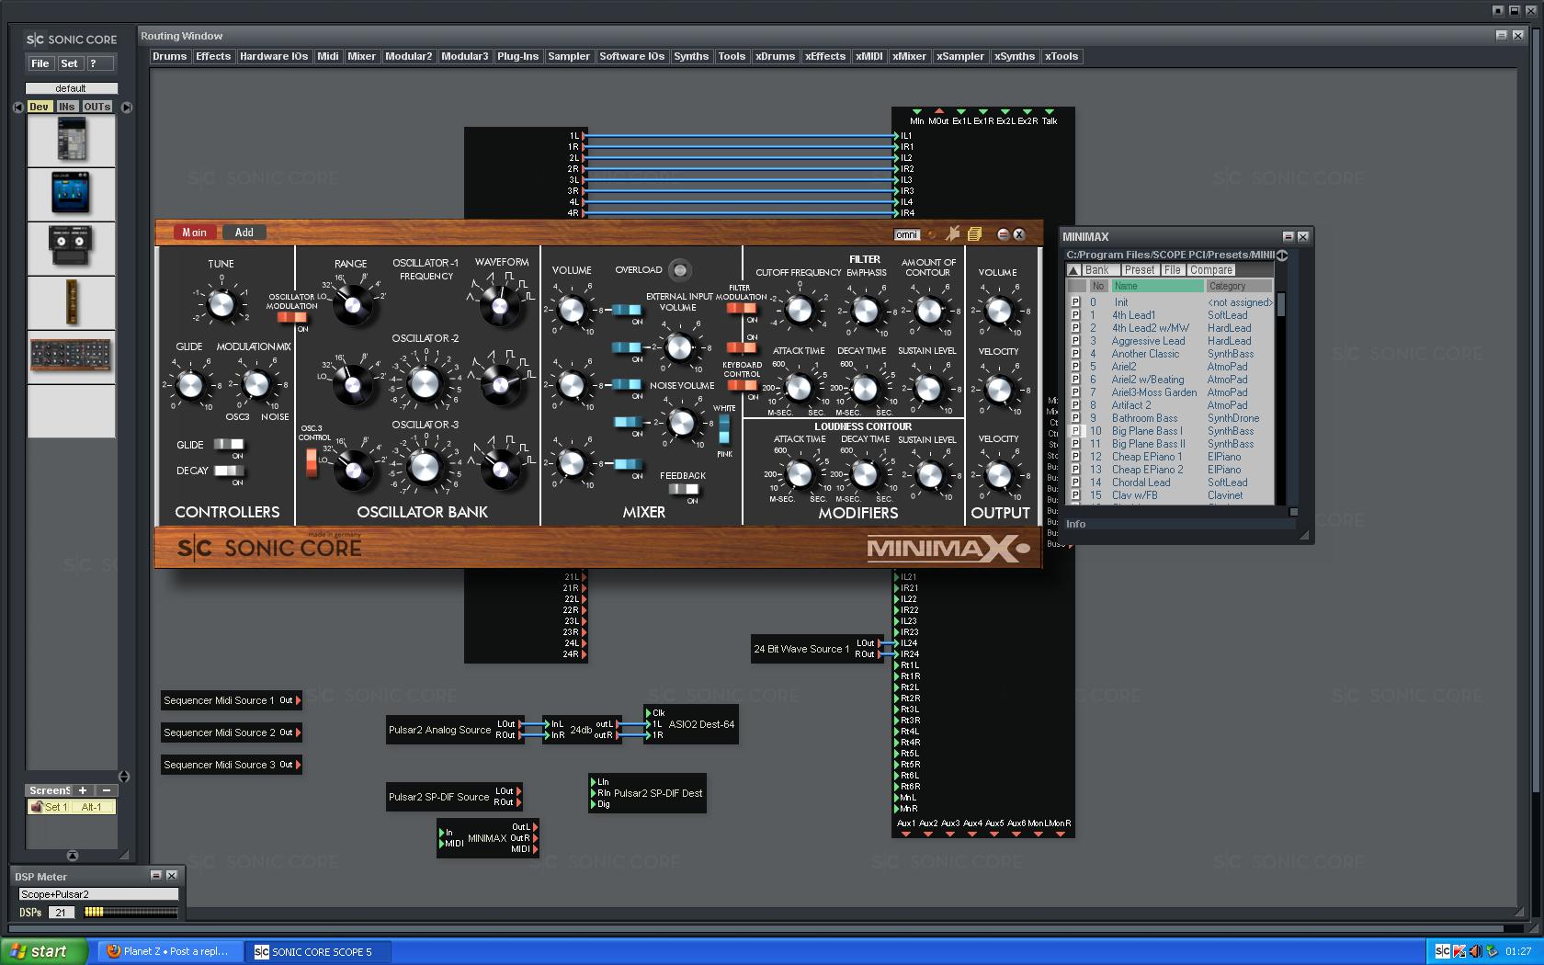This screenshot has height=965, width=1544.
Task: Open the Minimax synth thumbnail in device list
Action: [71, 356]
